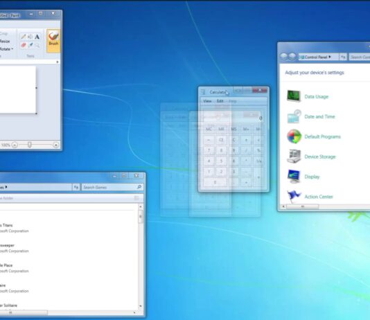Select the Eraser tool in Paint
370x320 pixels.
[23, 45]
